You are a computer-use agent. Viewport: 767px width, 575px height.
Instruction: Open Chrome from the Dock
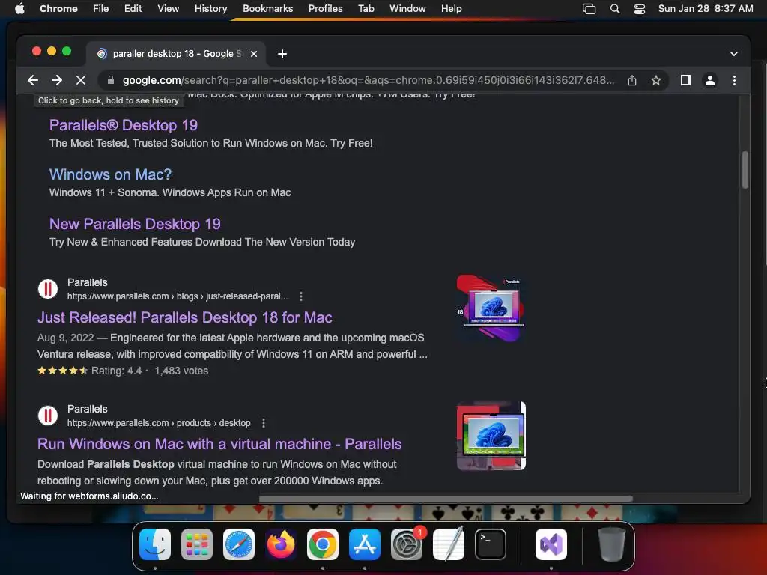322,544
